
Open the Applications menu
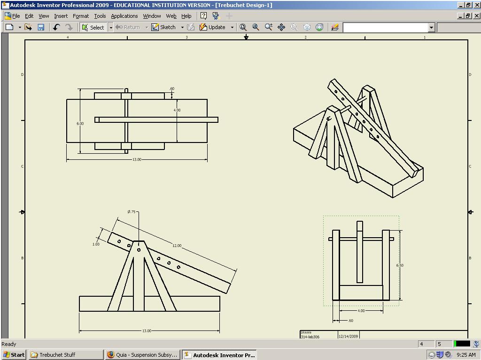tap(124, 15)
